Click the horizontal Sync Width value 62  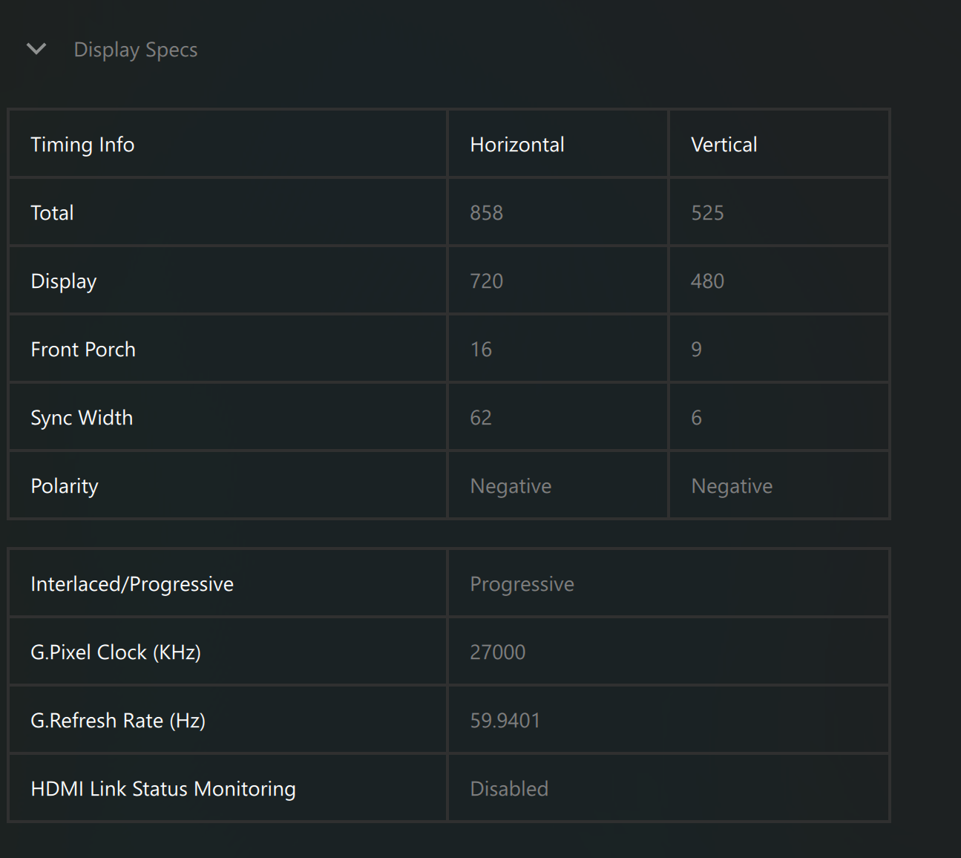(481, 418)
